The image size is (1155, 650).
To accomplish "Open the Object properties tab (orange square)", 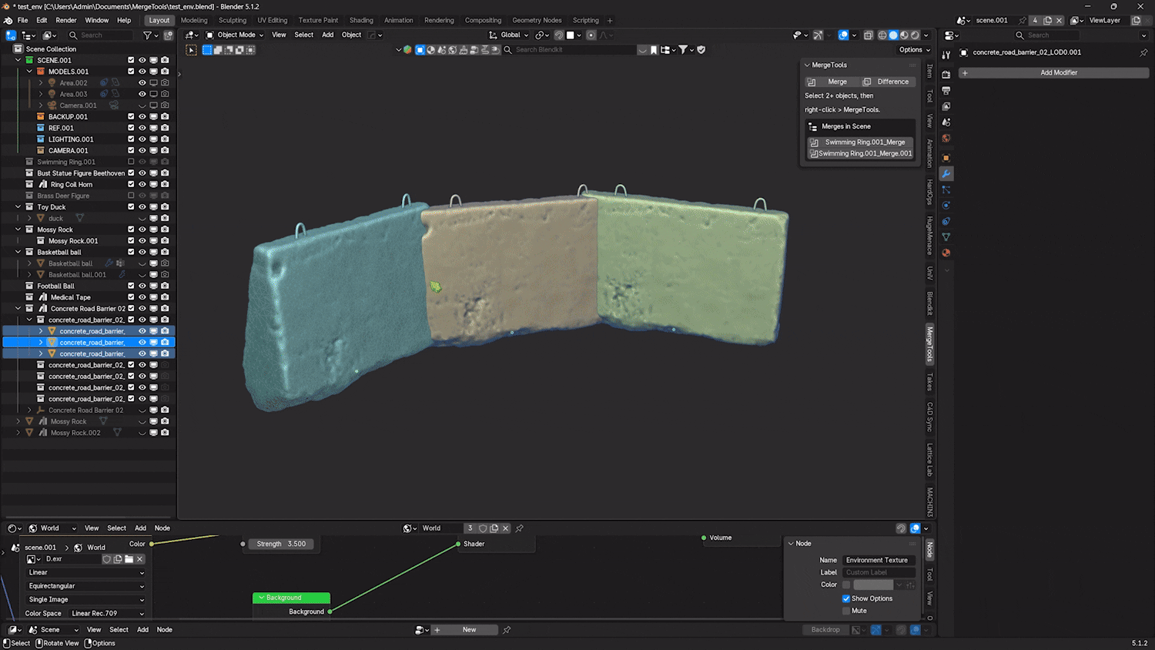I will click(946, 158).
